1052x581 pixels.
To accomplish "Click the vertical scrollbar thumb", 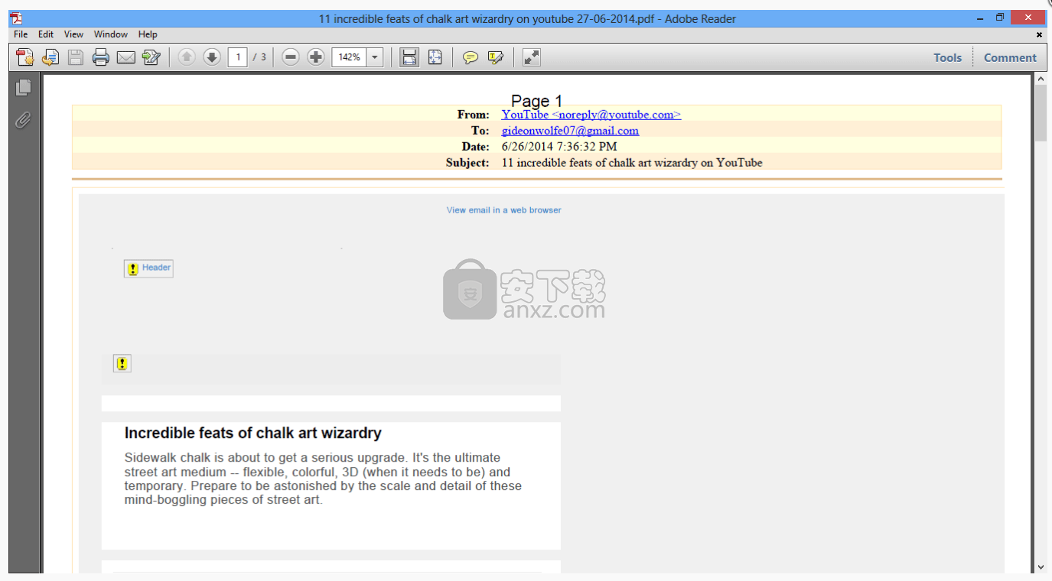I will tap(1041, 113).
